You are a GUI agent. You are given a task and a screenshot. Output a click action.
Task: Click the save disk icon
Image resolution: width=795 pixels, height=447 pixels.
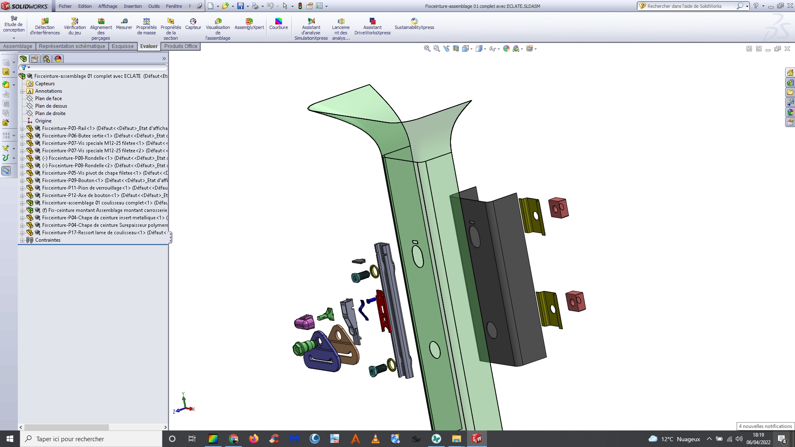coord(240,6)
